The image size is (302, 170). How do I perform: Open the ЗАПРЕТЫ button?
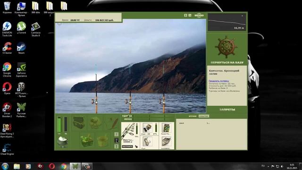tap(227, 110)
